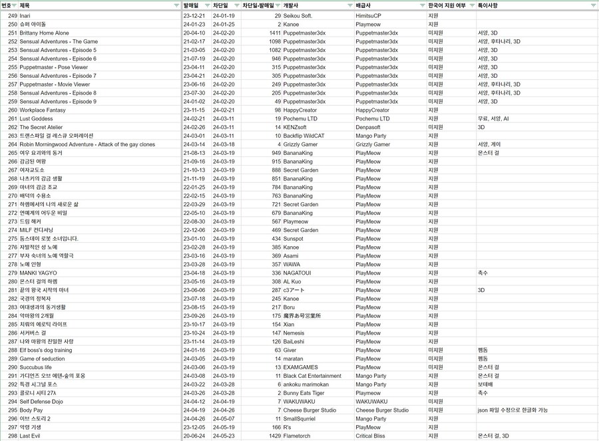Open the filter icon for 한국어 지원 여부 column
Image resolution: width=599 pixels, height=441 pixels.
(x=472, y=5)
